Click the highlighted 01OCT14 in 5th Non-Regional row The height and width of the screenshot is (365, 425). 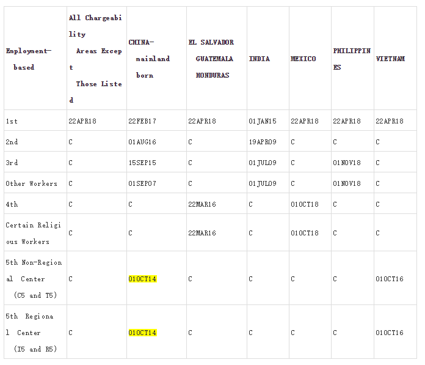point(142,279)
